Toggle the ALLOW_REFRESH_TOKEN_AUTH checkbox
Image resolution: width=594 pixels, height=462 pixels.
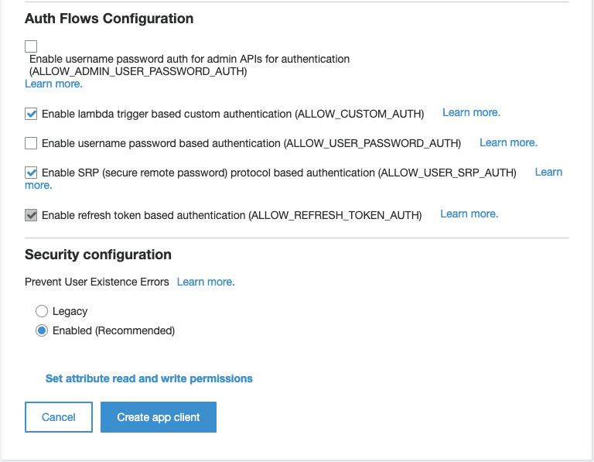pyautogui.click(x=31, y=215)
